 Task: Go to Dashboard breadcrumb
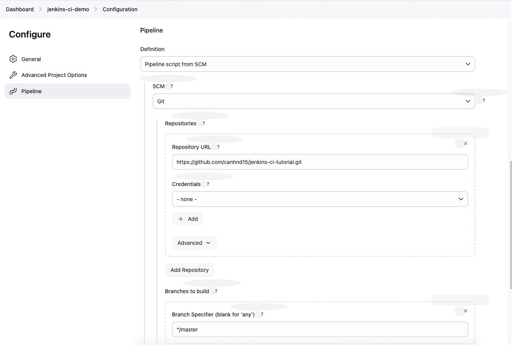pos(20,9)
